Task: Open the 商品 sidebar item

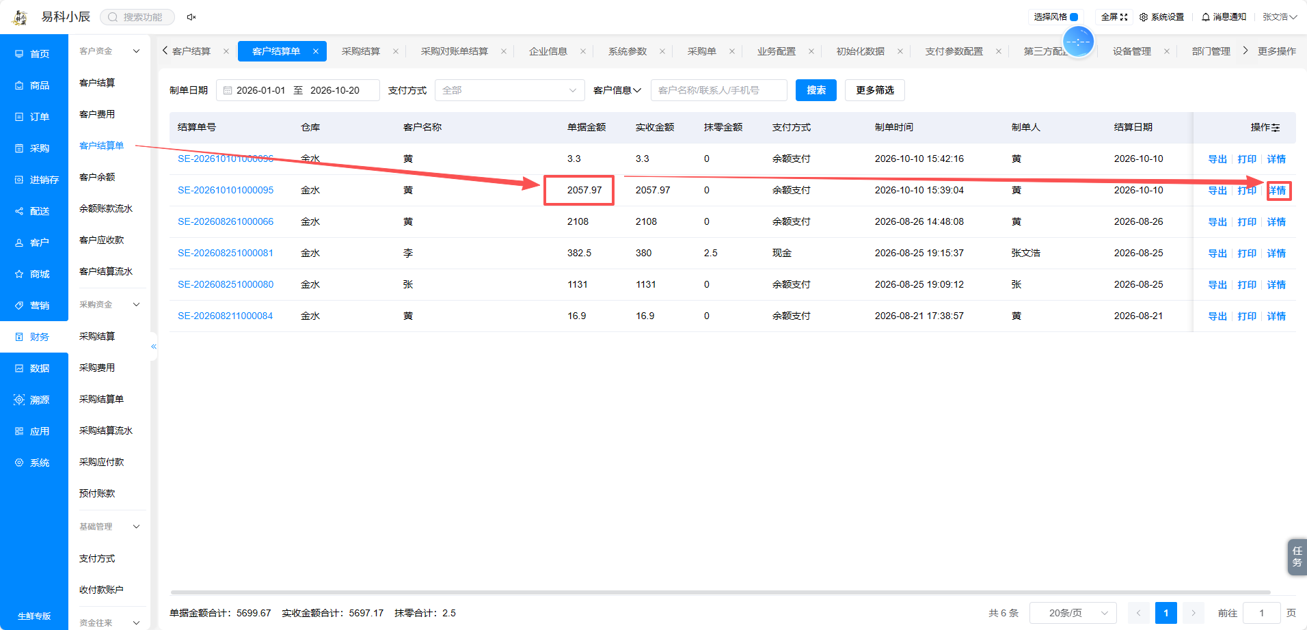Action: [33, 85]
